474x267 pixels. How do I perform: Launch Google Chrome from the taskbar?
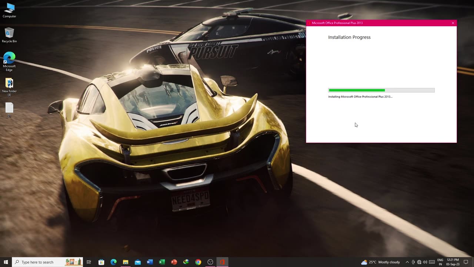[198, 262]
